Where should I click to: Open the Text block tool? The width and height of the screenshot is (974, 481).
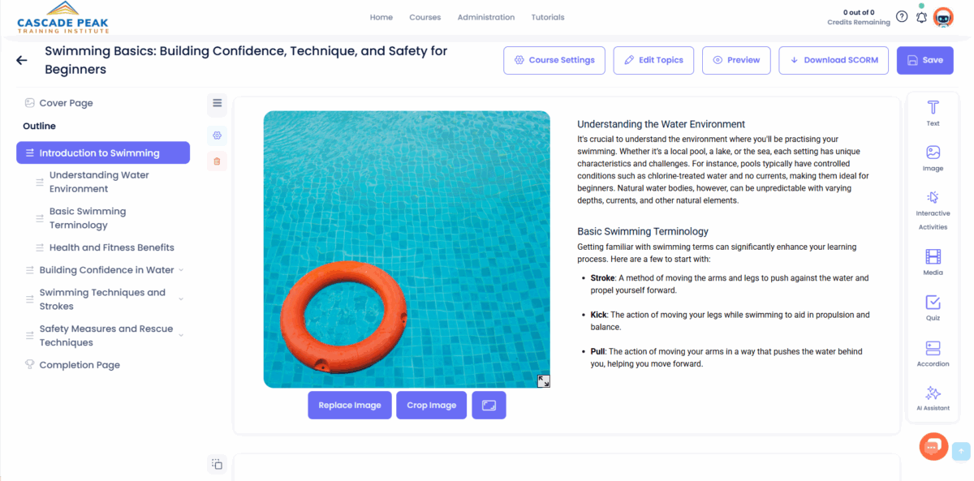point(933,113)
